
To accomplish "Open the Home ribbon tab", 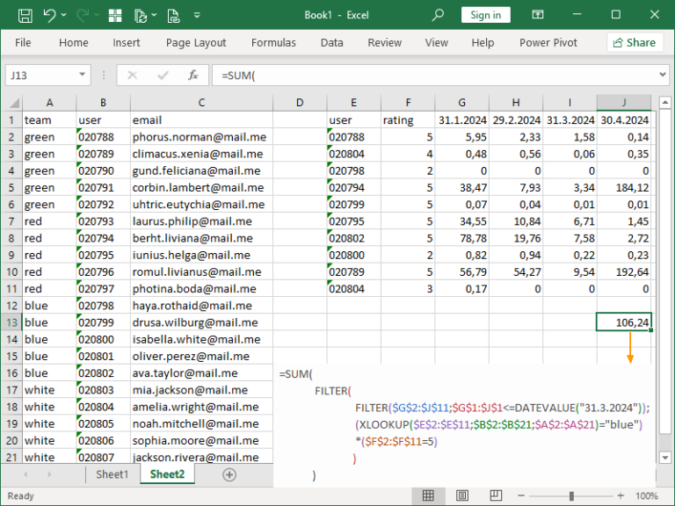I will [74, 42].
